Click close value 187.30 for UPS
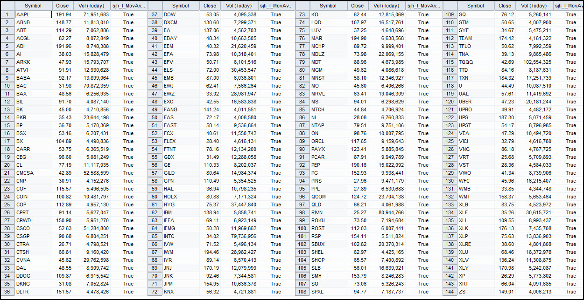This screenshot has height=300, width=584. click(505, 117)
